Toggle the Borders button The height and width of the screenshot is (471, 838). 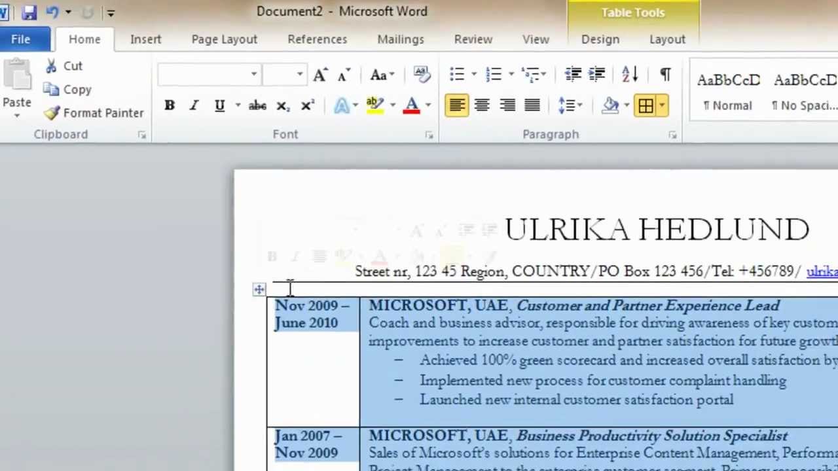pyautogui.click(x=646, y=105)
